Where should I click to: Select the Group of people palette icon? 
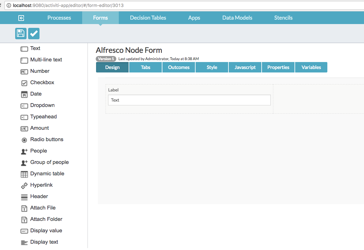[x=24, y=163]
